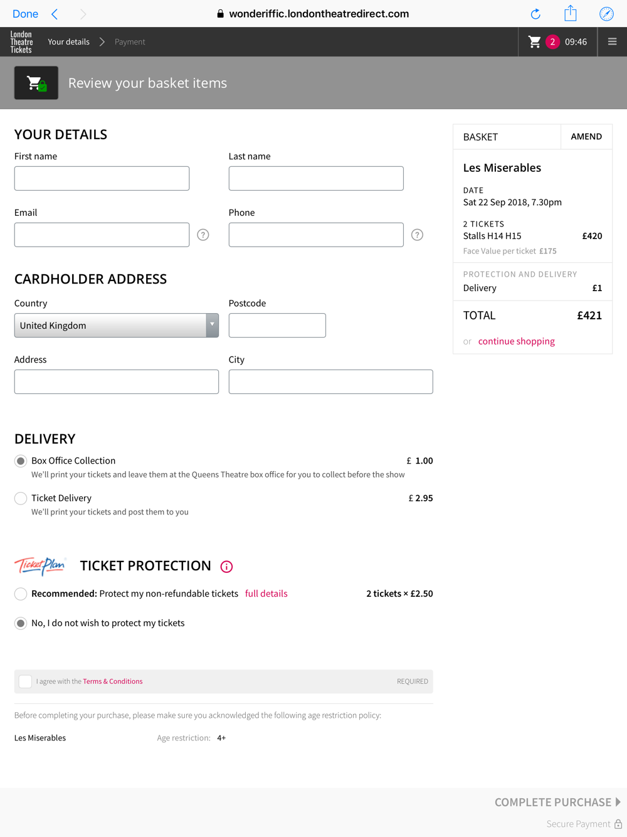The image size is (627, 837).
Task: Select Ticket Delivery radio option
Action: 21,498
